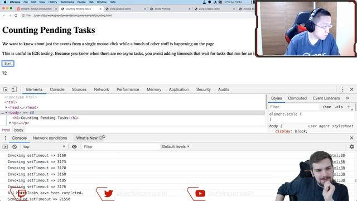Select the drawer Console tab
The width and height of the screenshot is (357, 201).
tap(20, 138)
